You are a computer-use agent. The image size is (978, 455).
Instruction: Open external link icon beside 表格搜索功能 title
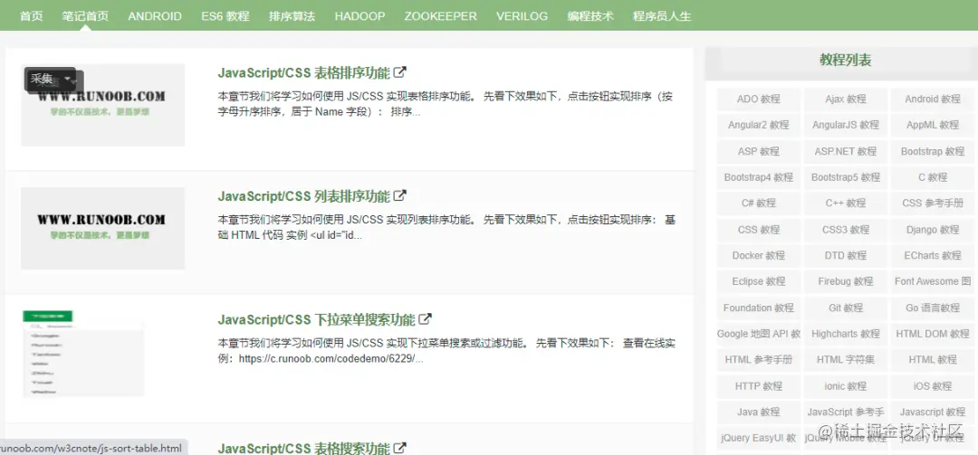point(400,448)
